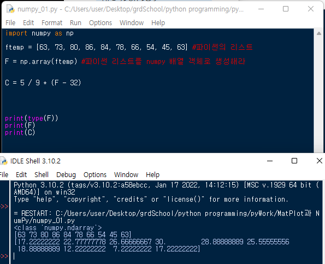Screen dimensions: 325x264
Task: Open the Shell menu in IDLE Shell
Action: [x=42, y=174]
